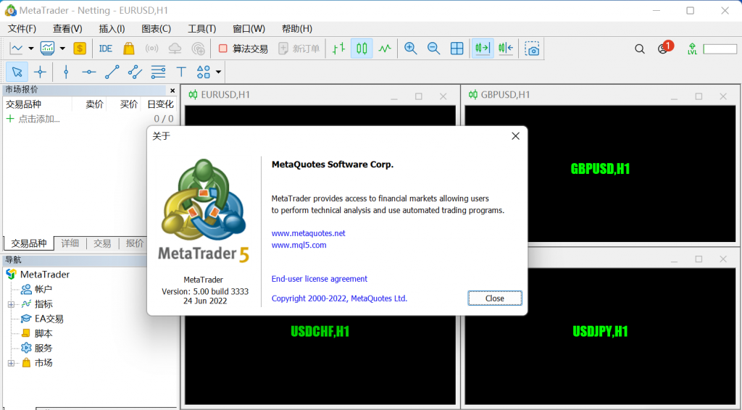This screenshot has width=742, height=410.
Task: Open the 图表(C) menu
Action: pos(157,29)
